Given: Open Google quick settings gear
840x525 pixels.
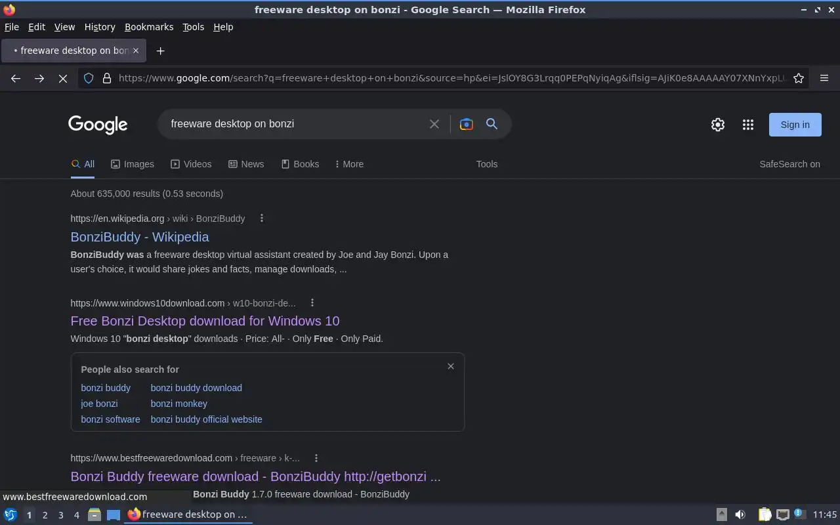Looking at the screenshot, I should 718,125.
